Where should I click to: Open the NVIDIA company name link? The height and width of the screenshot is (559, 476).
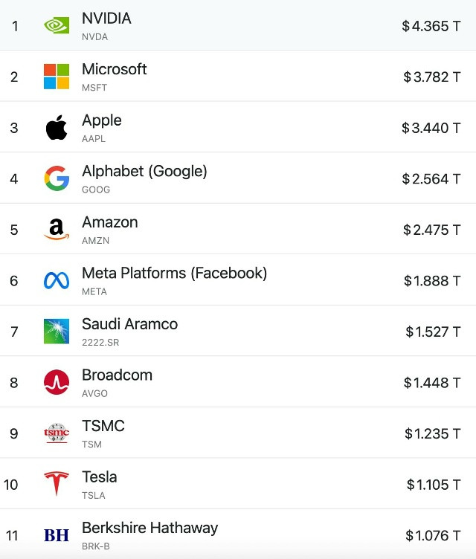coord(106,18)
